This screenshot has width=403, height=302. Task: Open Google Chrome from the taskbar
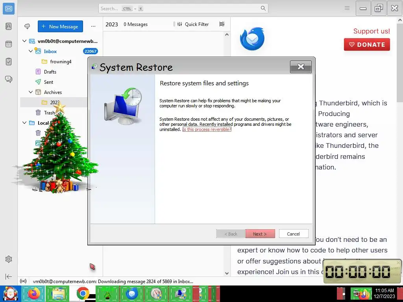(83, 293)
